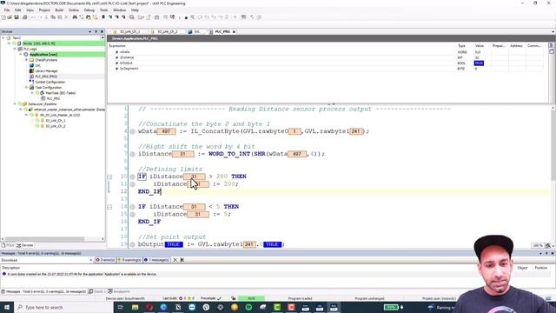The width and height of the screenshot is (556, 313).
Task: Select IO_Link_Ch_2 in device tree
Action: (55, 126)
